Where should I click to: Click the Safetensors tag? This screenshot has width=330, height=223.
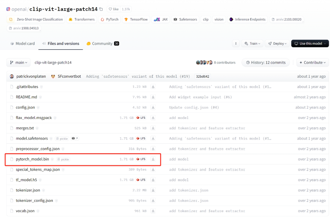(x=185, y=19)
